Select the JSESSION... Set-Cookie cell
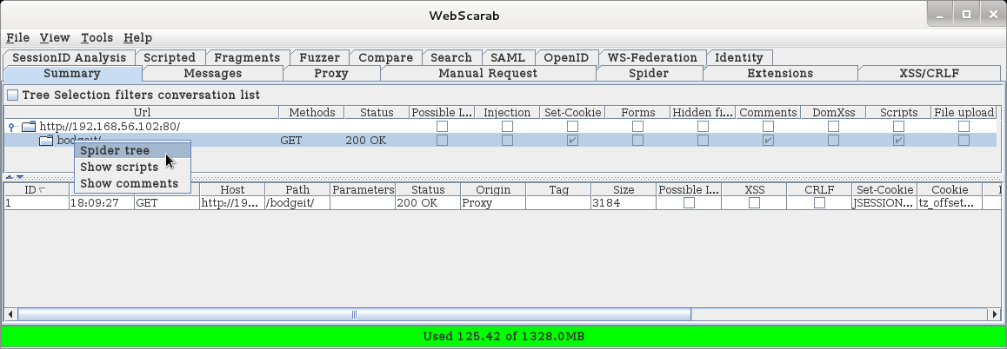The height and width of the screenshot is (349, 1007). point(884,203)
